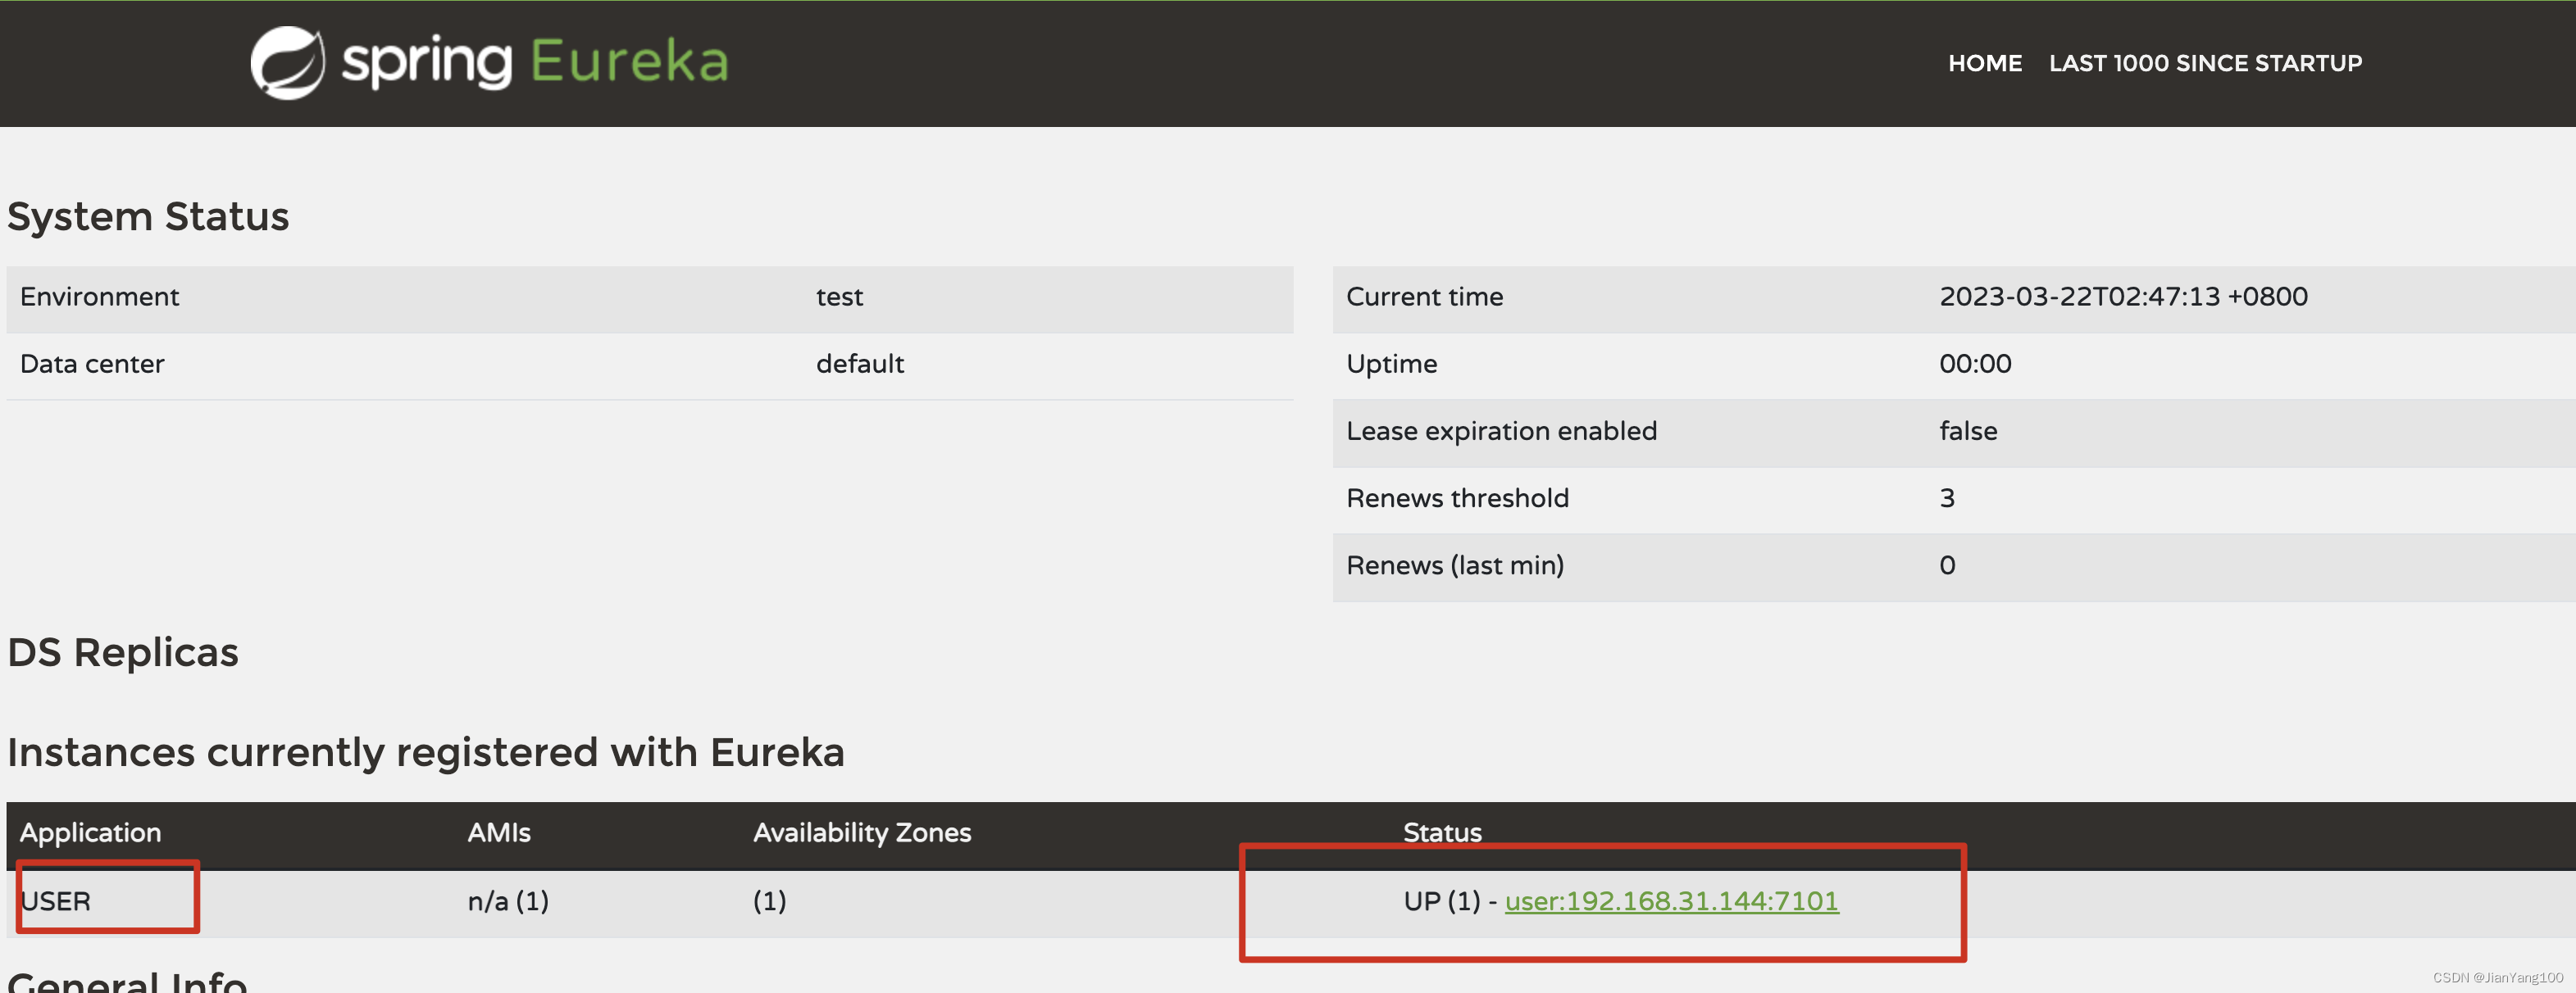Click the Application column header
Screen dimensions: 2576x993
tap(90, 832)
